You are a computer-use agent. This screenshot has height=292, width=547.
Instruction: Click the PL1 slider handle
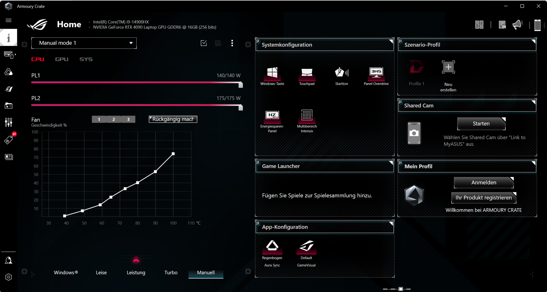(x=241, y=85)
